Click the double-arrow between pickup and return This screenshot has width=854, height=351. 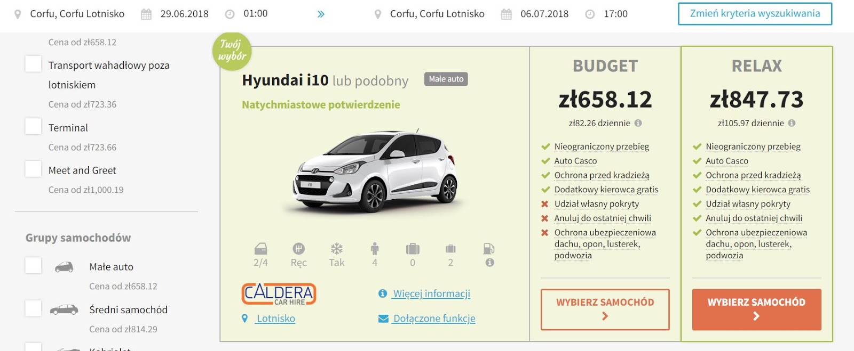pos(321,14)
